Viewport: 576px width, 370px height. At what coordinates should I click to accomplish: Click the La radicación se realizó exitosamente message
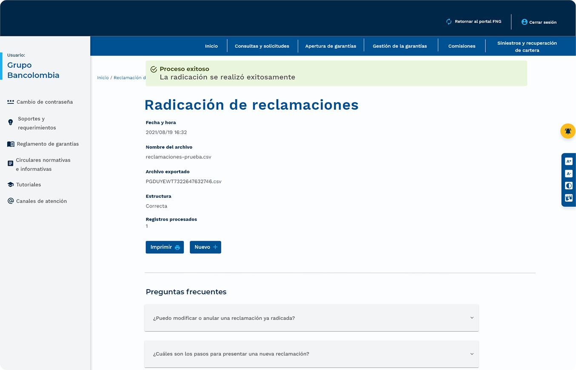227,77
